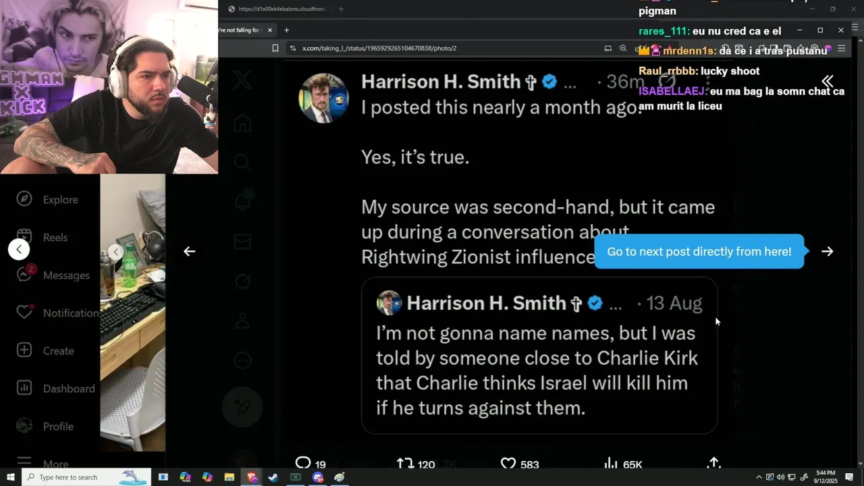Open the Windows notification center

pos(850,477)
